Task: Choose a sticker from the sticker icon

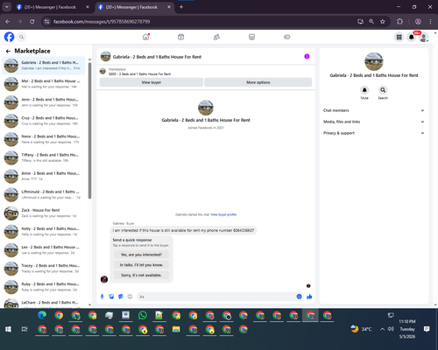Action: click(121, 297)
